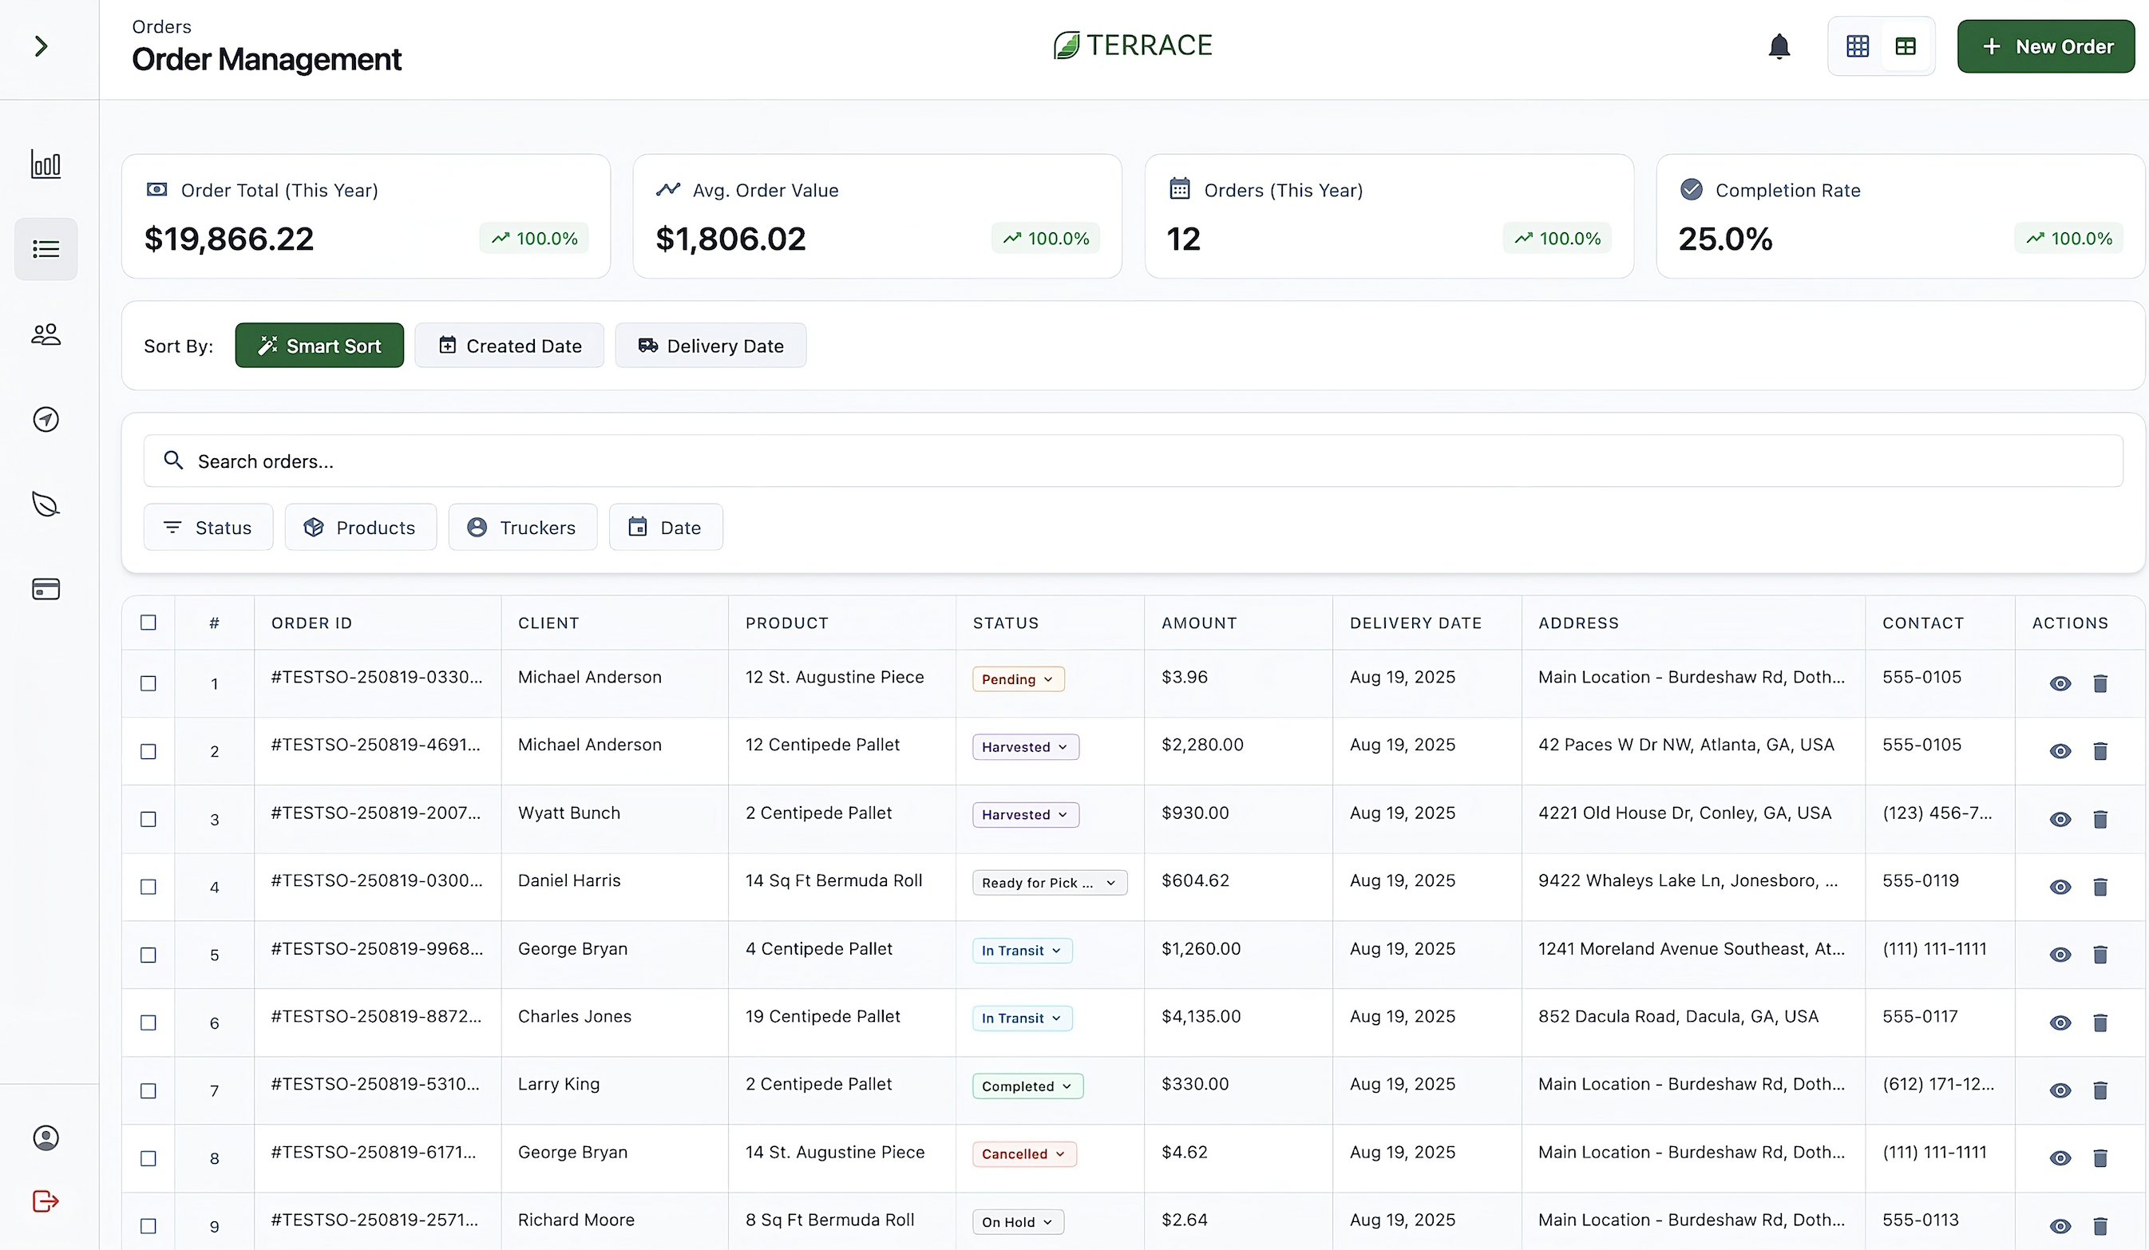Expand the sidebar with the chevron arrow

coord(40,46)
